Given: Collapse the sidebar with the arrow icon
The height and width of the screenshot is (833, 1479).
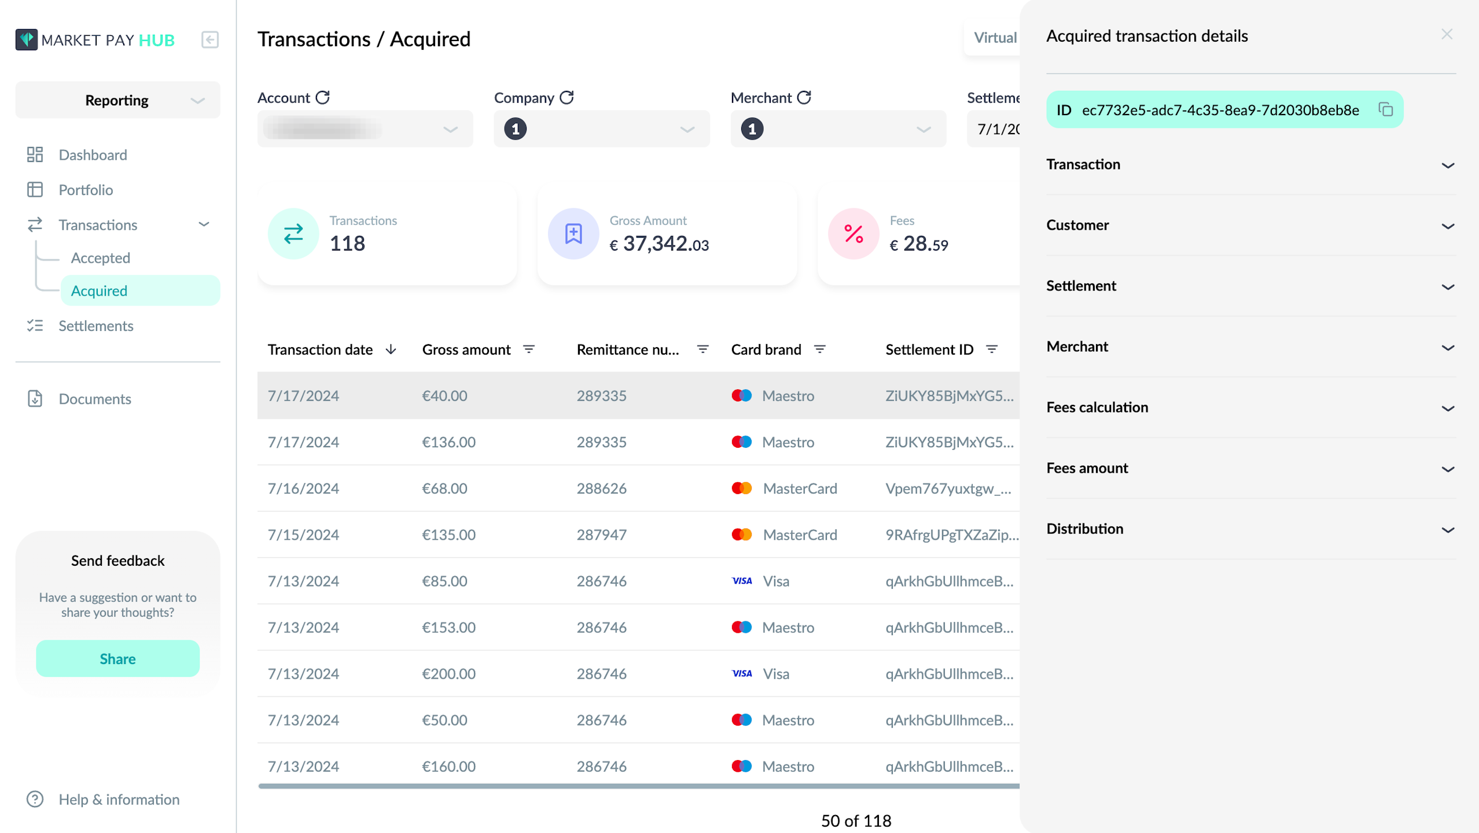Looking at the screenshot, I should 209,39.
